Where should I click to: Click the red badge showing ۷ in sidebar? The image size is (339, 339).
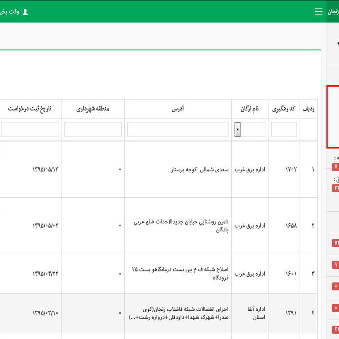point(335,167)
